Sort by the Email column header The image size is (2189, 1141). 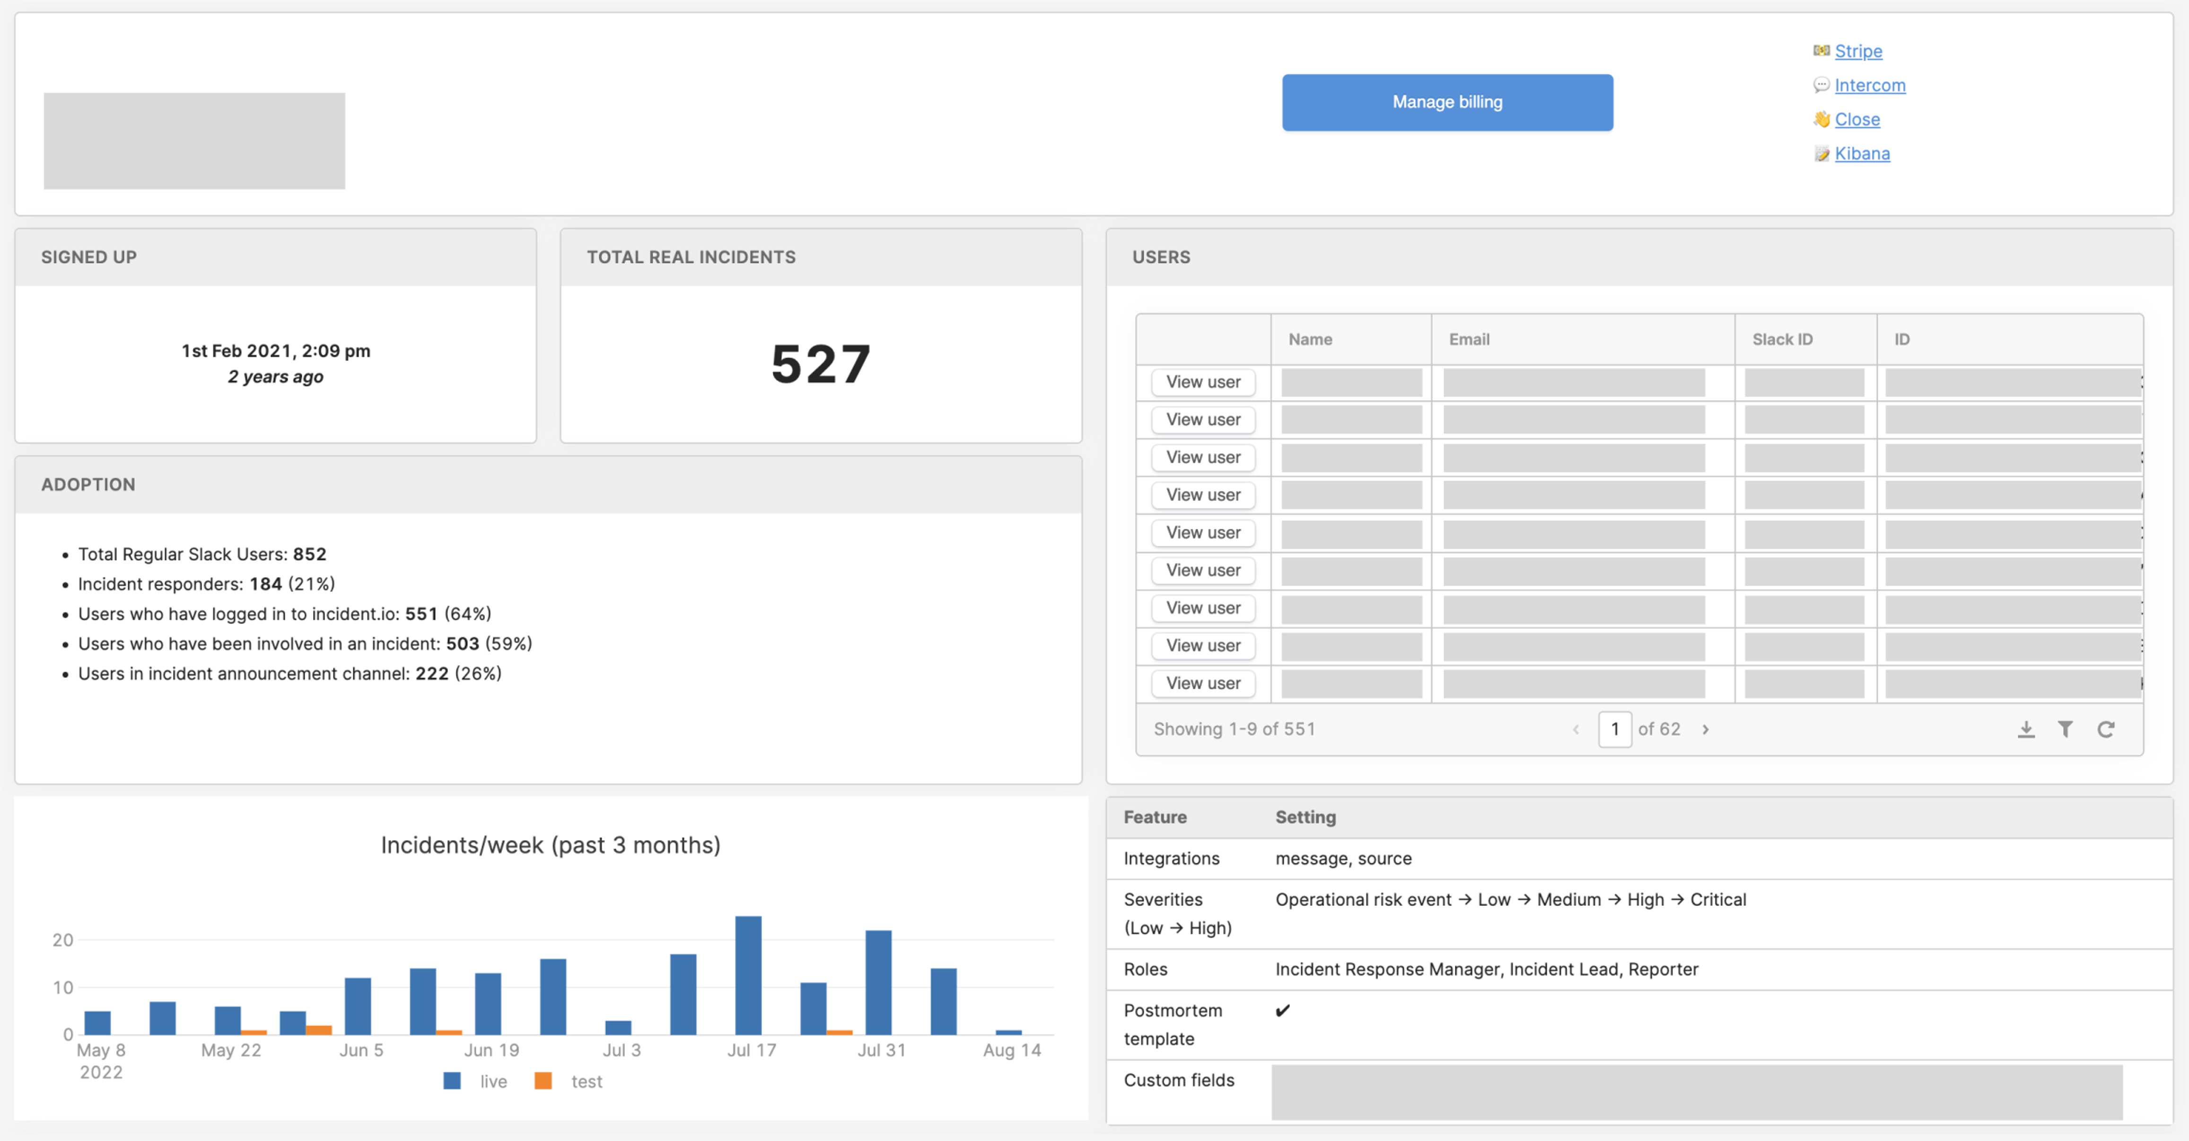1468,339
